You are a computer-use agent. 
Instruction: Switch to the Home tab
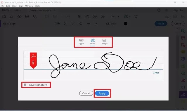(x=6, y=10)
